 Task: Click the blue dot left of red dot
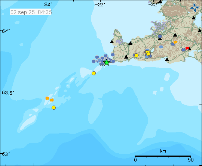pos(183,50)
